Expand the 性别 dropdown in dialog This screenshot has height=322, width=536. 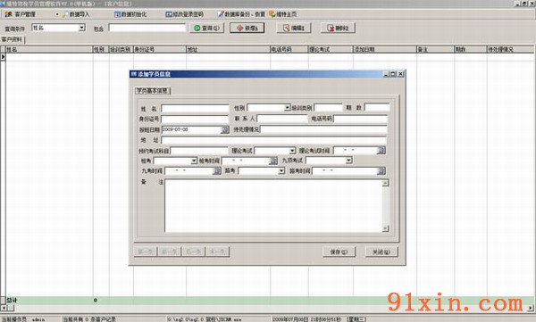287,108
